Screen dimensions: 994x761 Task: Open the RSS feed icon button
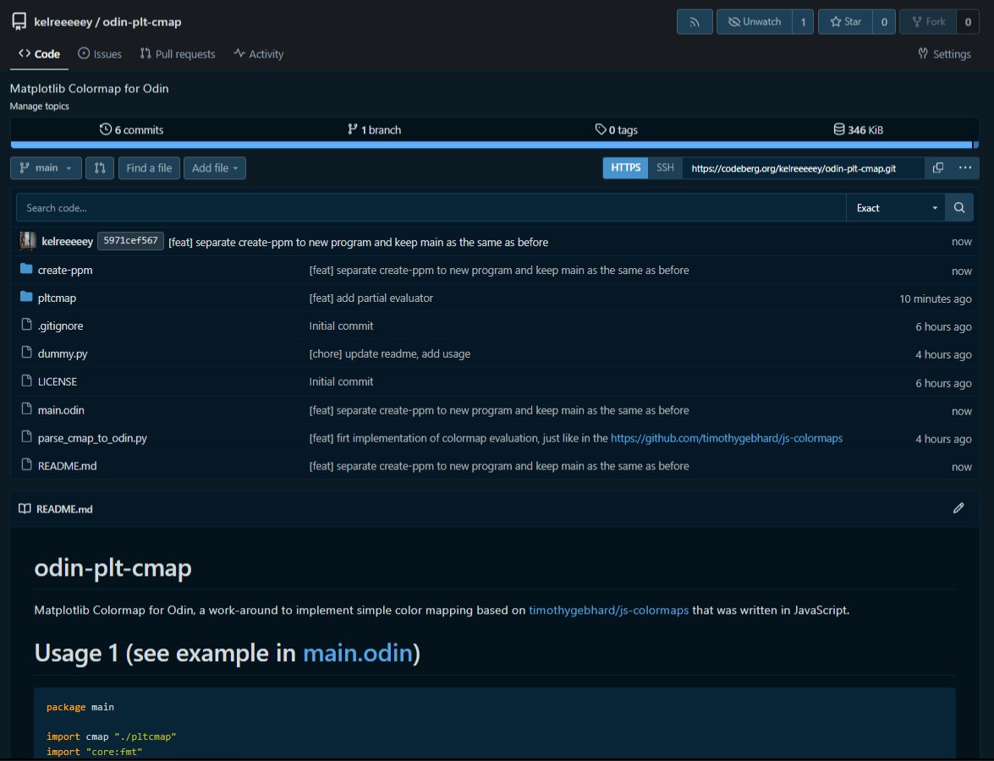(x=695, y=21)
